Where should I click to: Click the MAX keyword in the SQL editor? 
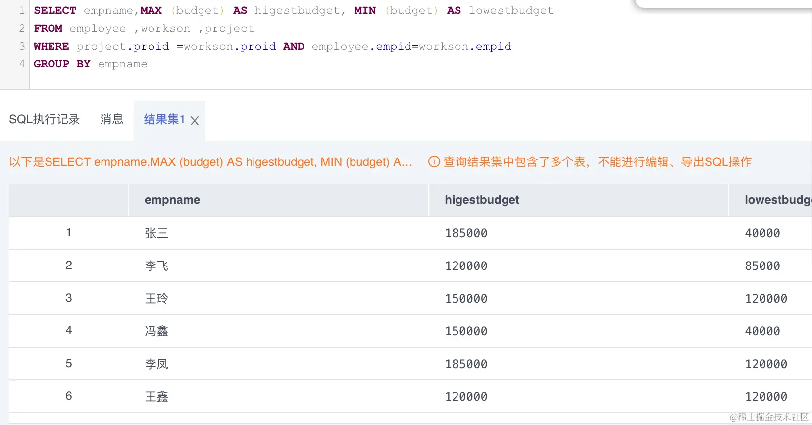(151, 10)
